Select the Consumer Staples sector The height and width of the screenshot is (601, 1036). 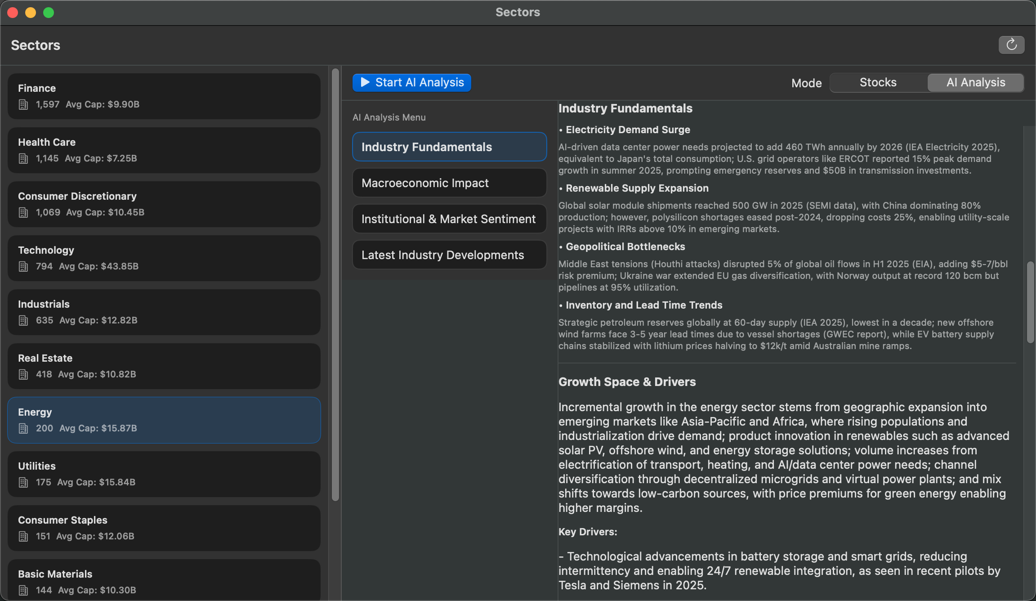coord(164,528)
